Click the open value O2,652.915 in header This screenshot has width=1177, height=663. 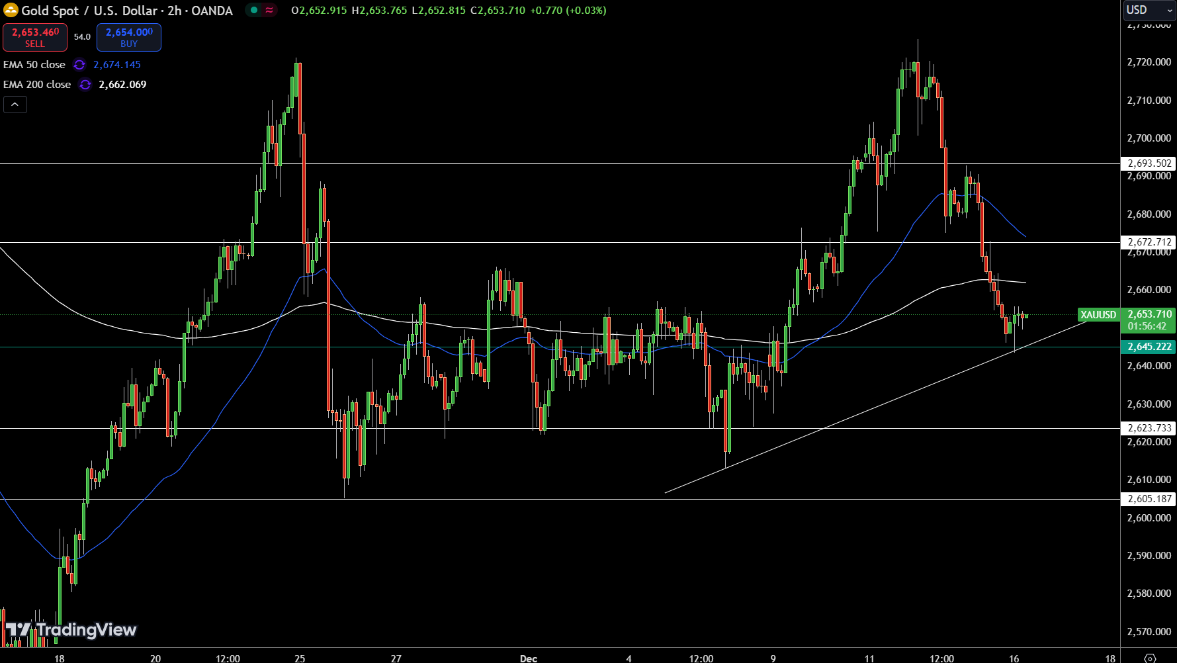click(319, 11)
